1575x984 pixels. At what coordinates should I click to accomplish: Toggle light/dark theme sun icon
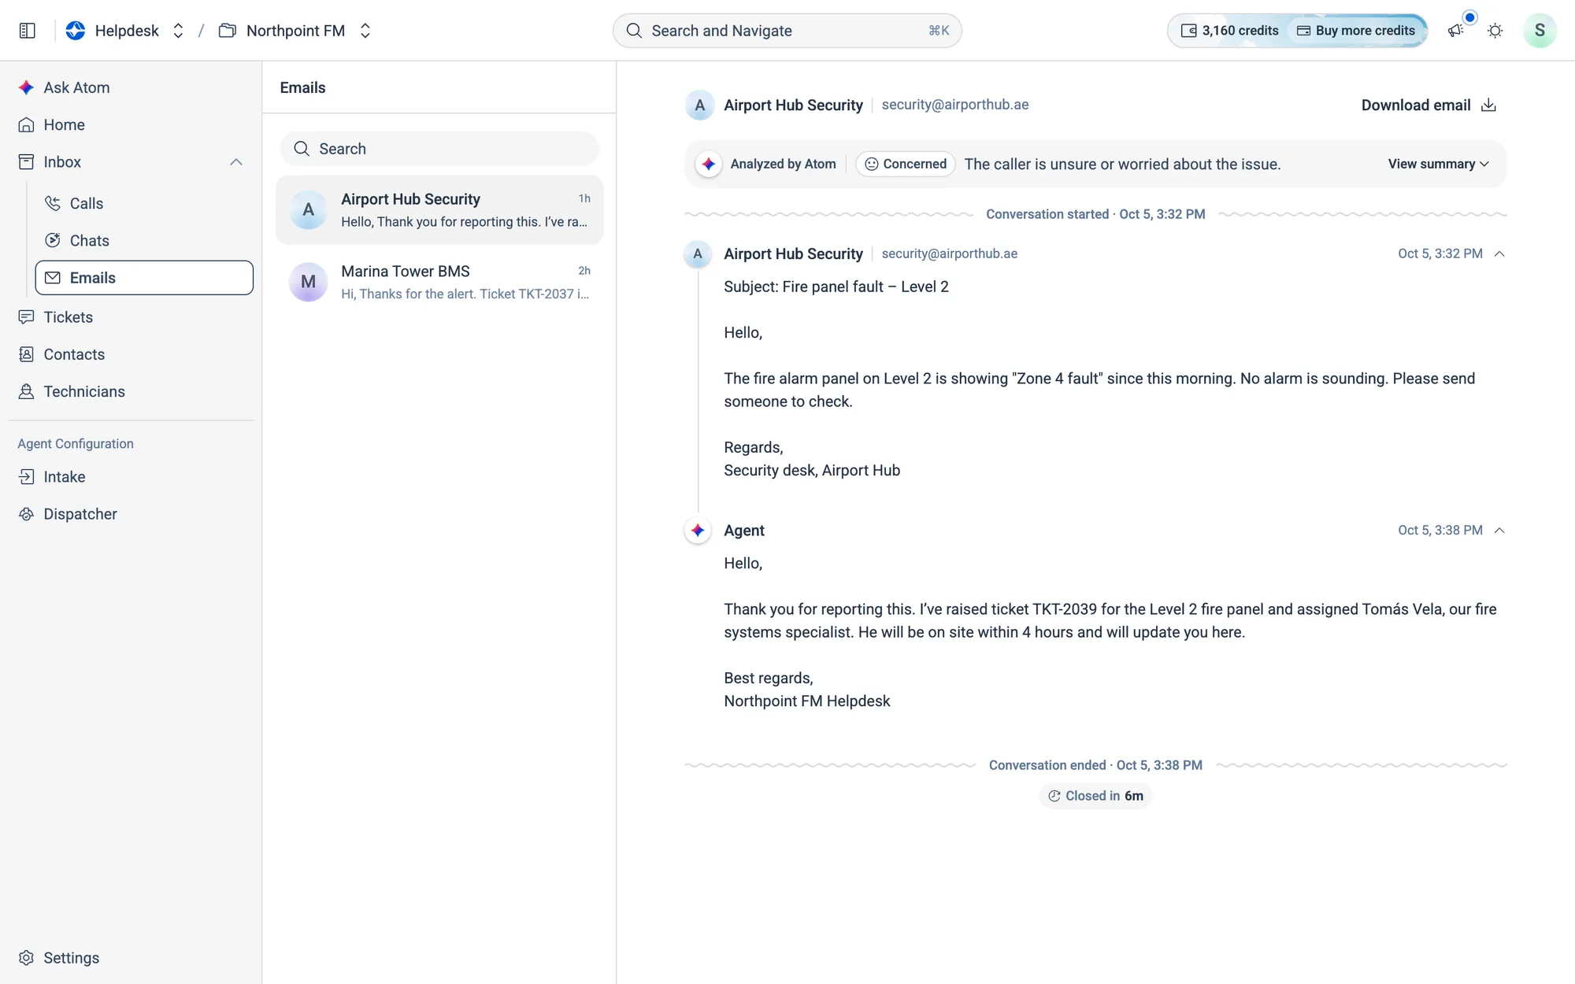tap(1495, 31)
